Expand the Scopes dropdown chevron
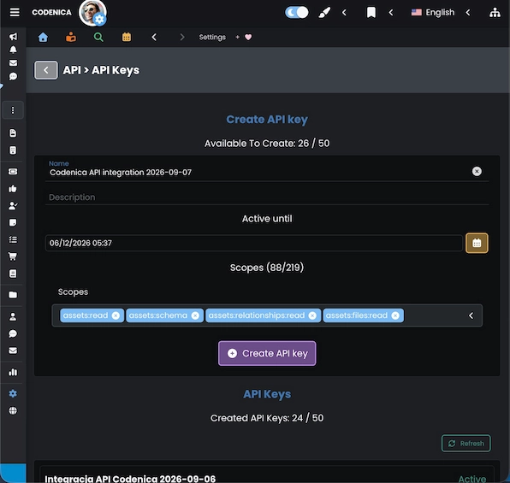 pyautogui.click(x=471, y=315)
